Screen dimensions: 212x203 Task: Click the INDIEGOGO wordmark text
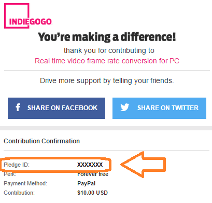point(31,22)
